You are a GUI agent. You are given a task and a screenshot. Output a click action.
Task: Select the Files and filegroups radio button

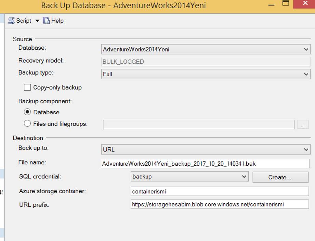(x=27, y=124)
